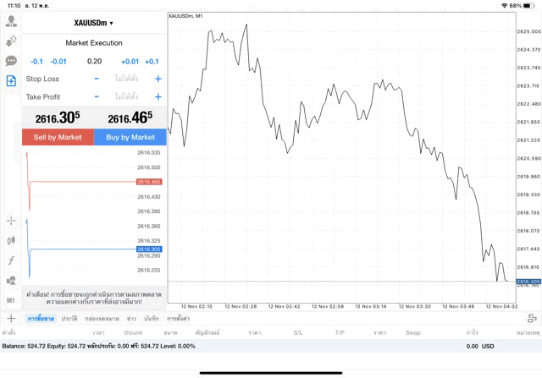542x378 pixels.
Task: Open the candlestick chart type icon
Action: 11,241
